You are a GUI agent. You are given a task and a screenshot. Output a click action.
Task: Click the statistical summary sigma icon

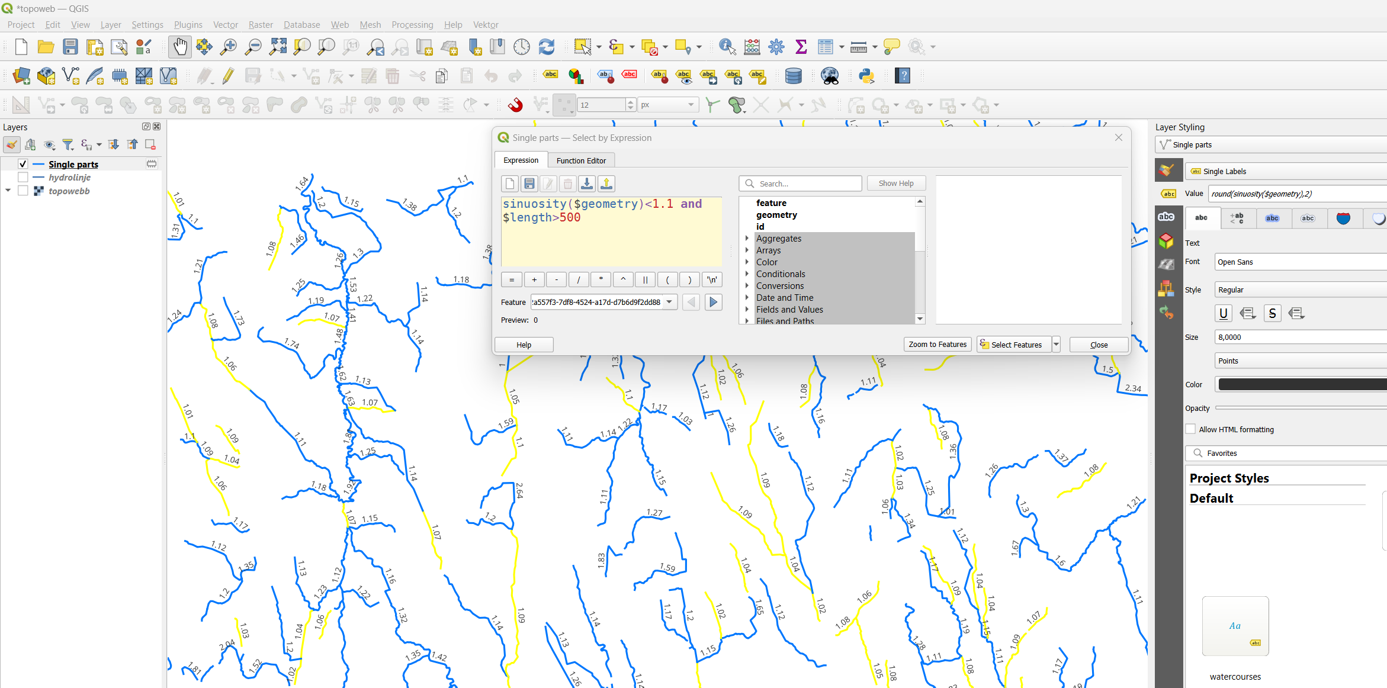coord(801,47)
